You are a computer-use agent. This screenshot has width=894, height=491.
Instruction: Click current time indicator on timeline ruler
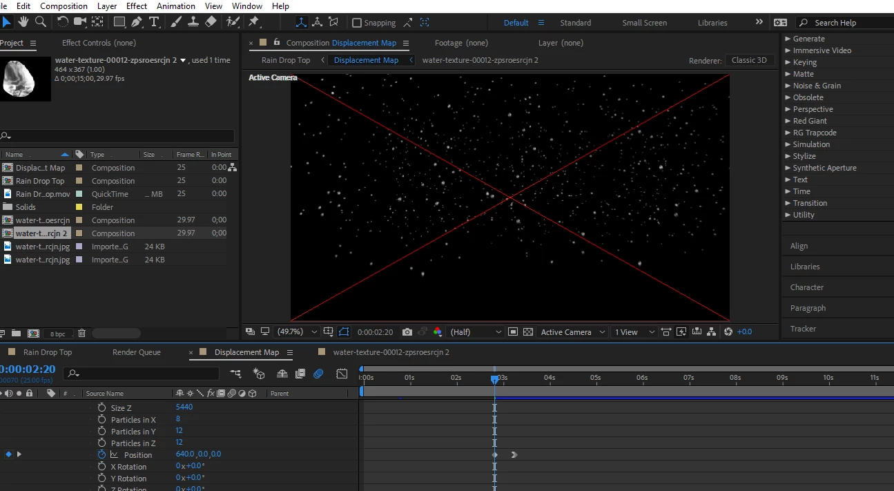pyautogui.click(x=494, y=379)
